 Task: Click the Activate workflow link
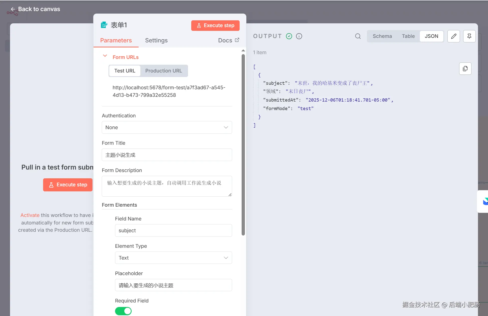click(x=30, y=215)
